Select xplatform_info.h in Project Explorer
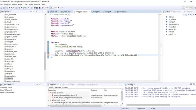Viewport: 196px width, 110px height. click(12, 29)
